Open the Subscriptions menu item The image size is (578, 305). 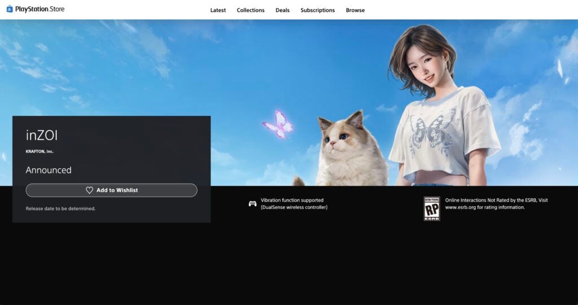[317, 10]
